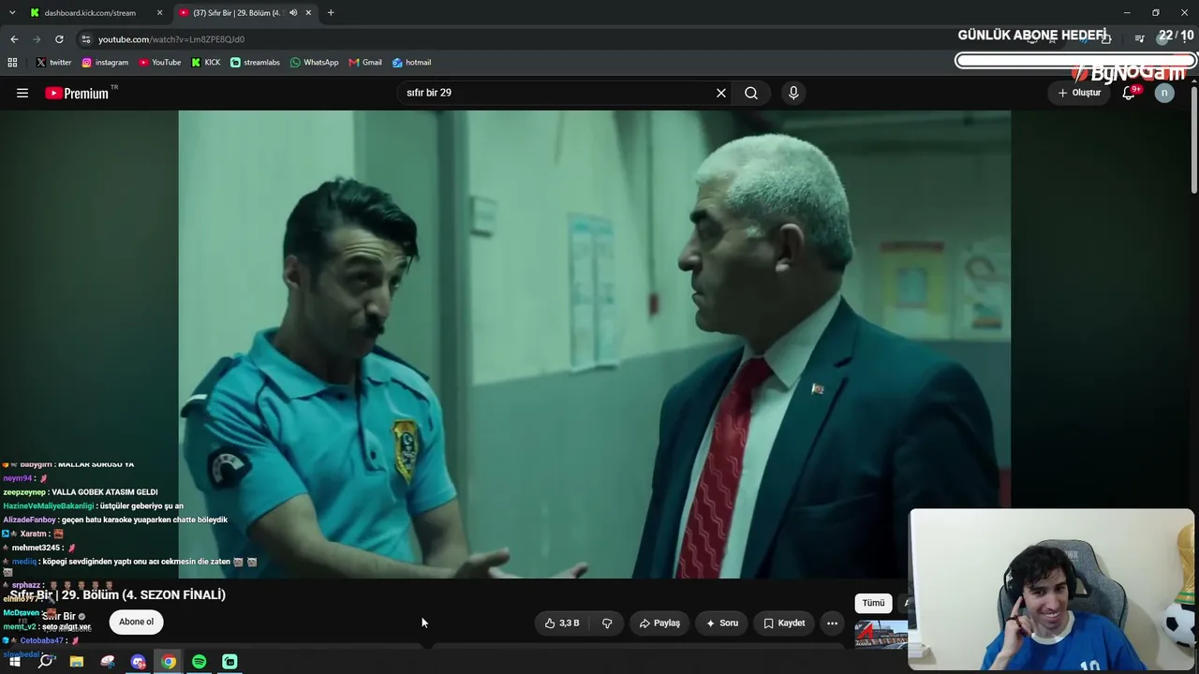
Task: Click the video player to pause
Action: [594, 344]
